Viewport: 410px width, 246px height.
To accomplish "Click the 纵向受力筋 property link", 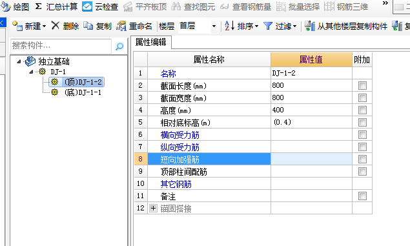I will 180,147.
